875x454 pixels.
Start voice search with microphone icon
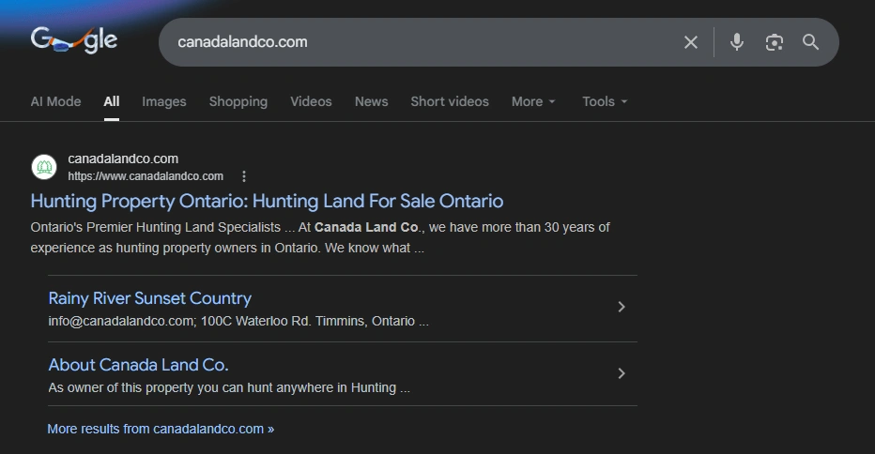click(x=737, y=42)
